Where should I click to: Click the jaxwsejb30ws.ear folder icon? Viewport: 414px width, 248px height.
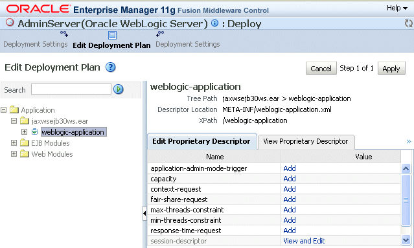pyautogui.click(x=25, y=121)
